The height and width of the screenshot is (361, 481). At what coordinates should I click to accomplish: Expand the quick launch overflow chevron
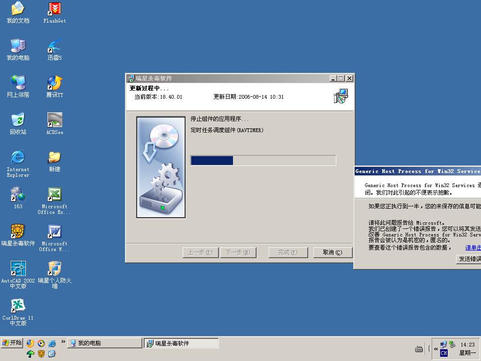(63, 342)
